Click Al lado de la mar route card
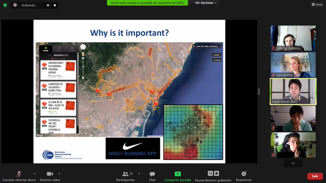This screenshot has width=326, height=183. coord(58,108)
